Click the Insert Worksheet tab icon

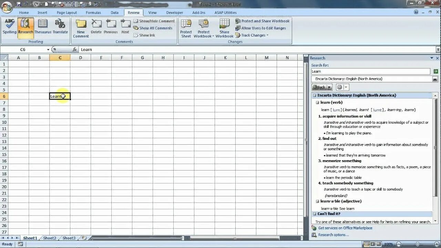[84, 238]
